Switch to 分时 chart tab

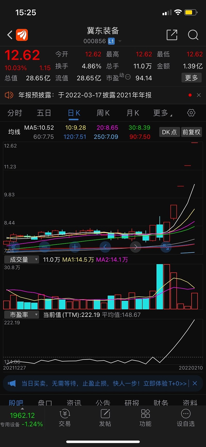15,113
